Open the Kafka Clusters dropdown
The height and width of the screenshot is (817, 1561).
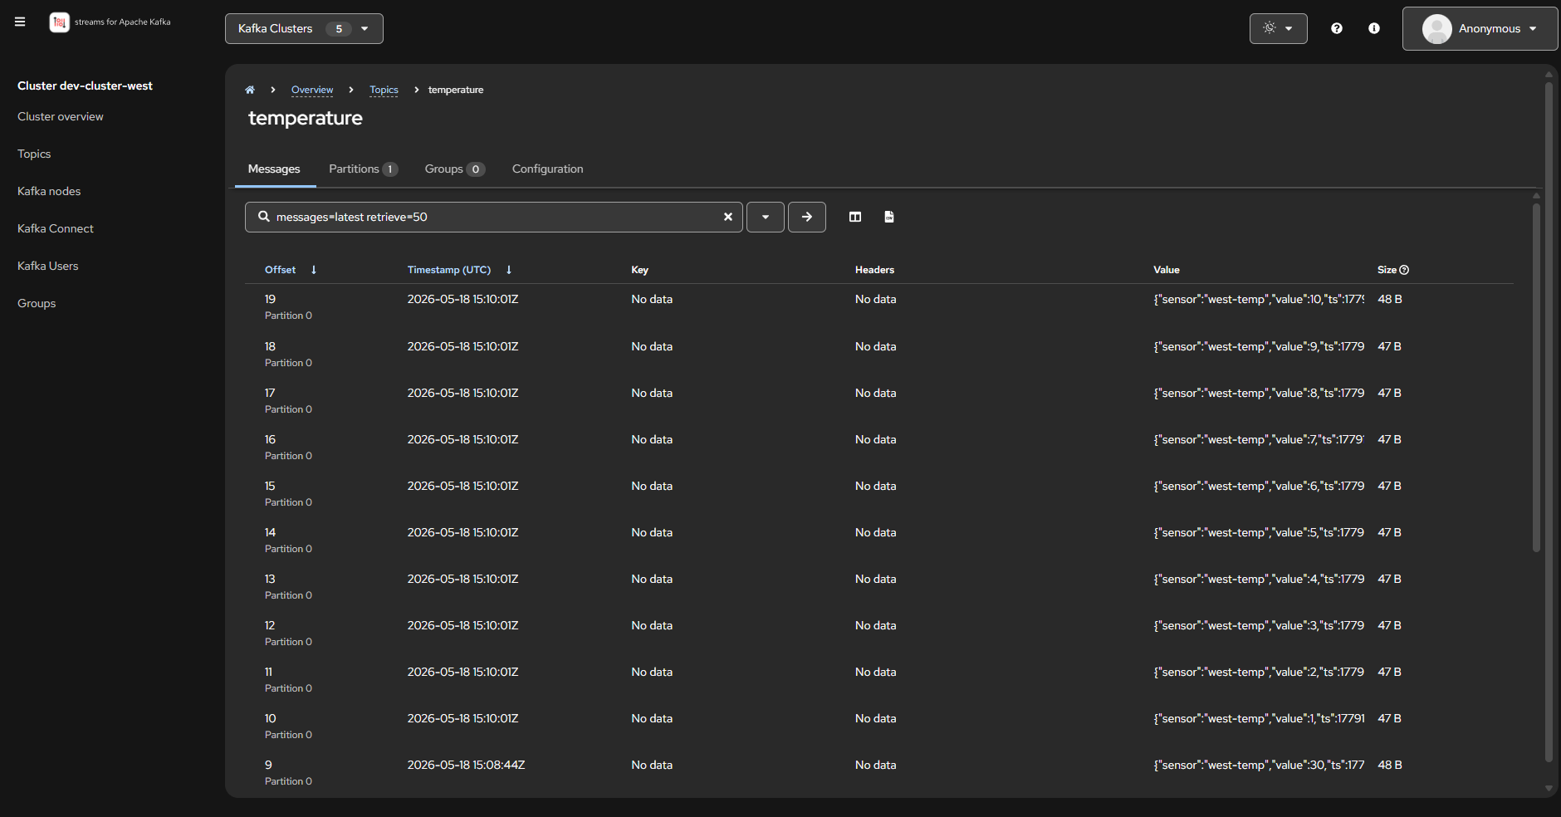tap(304, 28)
